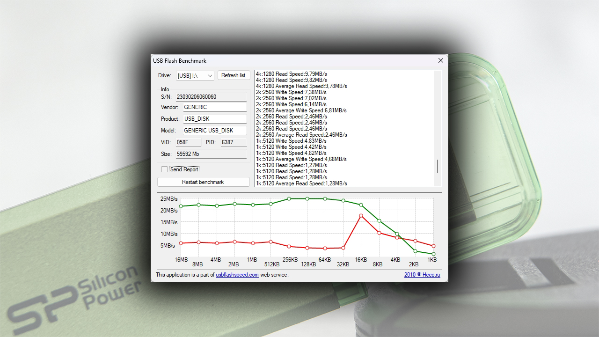The height and width of the screenshot is (337, 599).
Task: Select line '1k:5120 Read Speed:1,27MB/s'
Action: 291,165
